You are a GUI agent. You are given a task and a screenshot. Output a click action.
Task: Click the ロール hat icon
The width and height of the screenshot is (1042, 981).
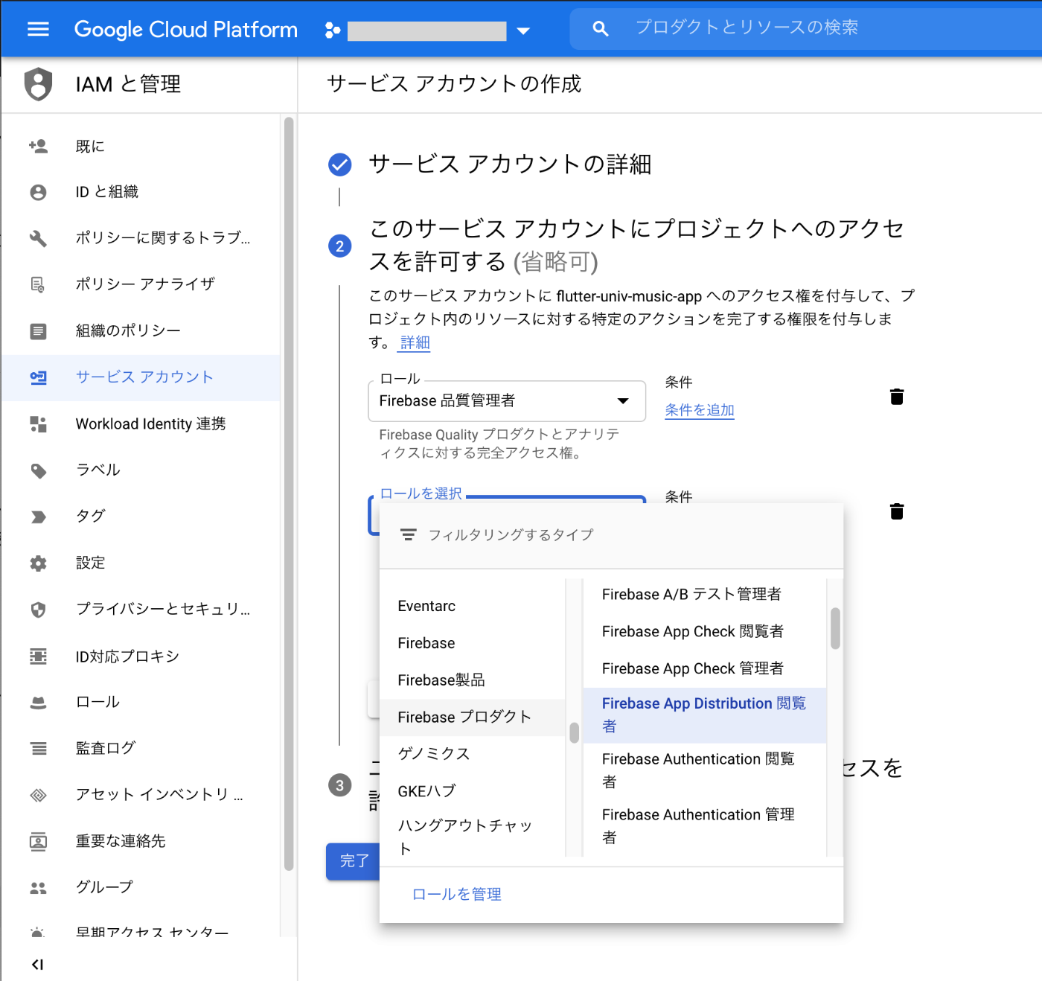click(38, 703)
